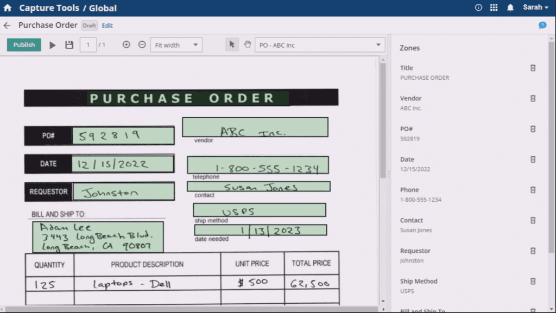
Task: Click the Susan Jones contact zone
Action: (x=258, y=186)
